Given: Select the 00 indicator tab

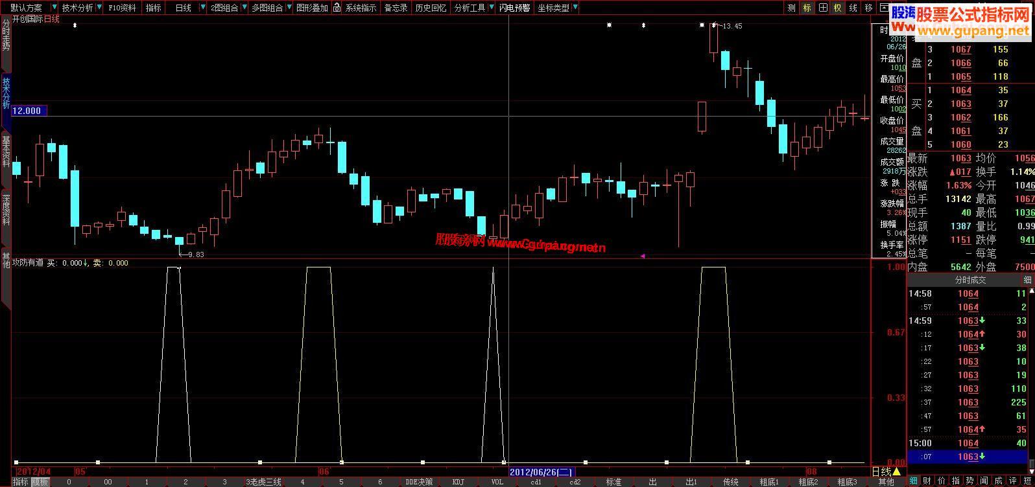Looking at the screenshot, I should [x=108, y=482].
